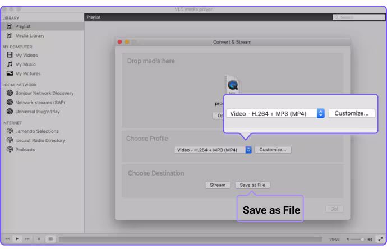Click the Save as File button
Image resolution: width=387 pixels, height=249 pixels.
click(x=252, y=185)
